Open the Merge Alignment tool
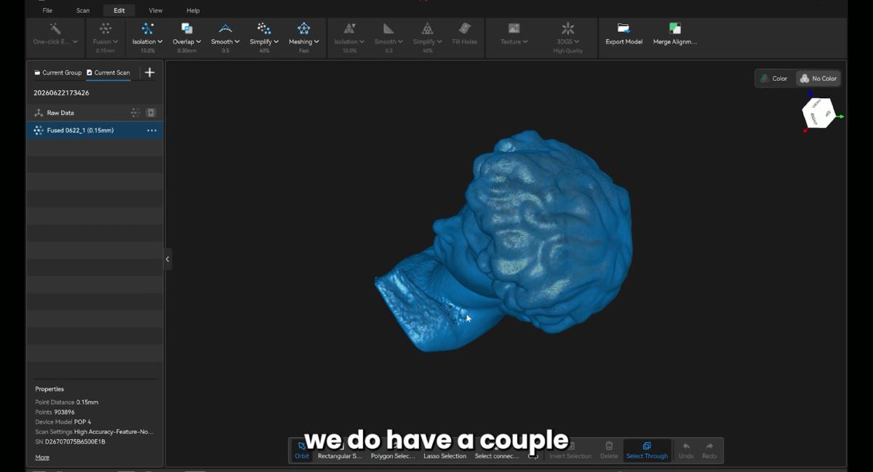The height and width of the screenshot is (472, 873). tap(675, 33)
